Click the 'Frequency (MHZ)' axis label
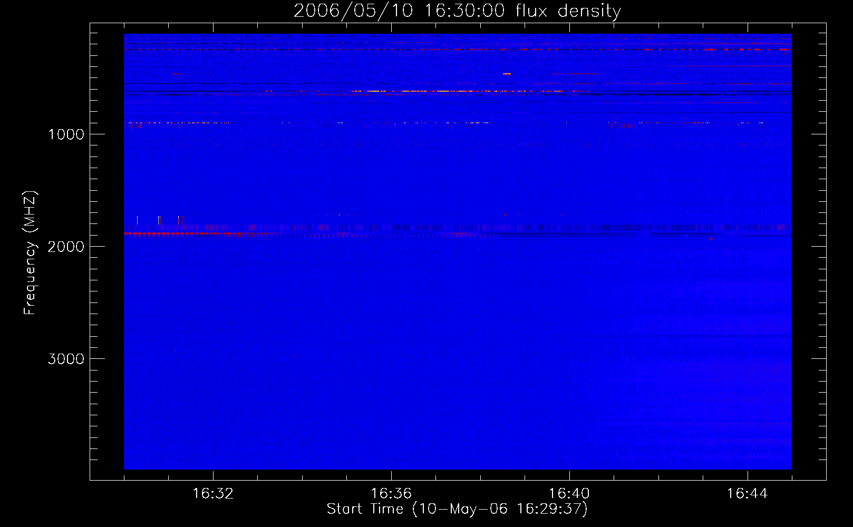 pyautogui.click(x=31, y=253)
